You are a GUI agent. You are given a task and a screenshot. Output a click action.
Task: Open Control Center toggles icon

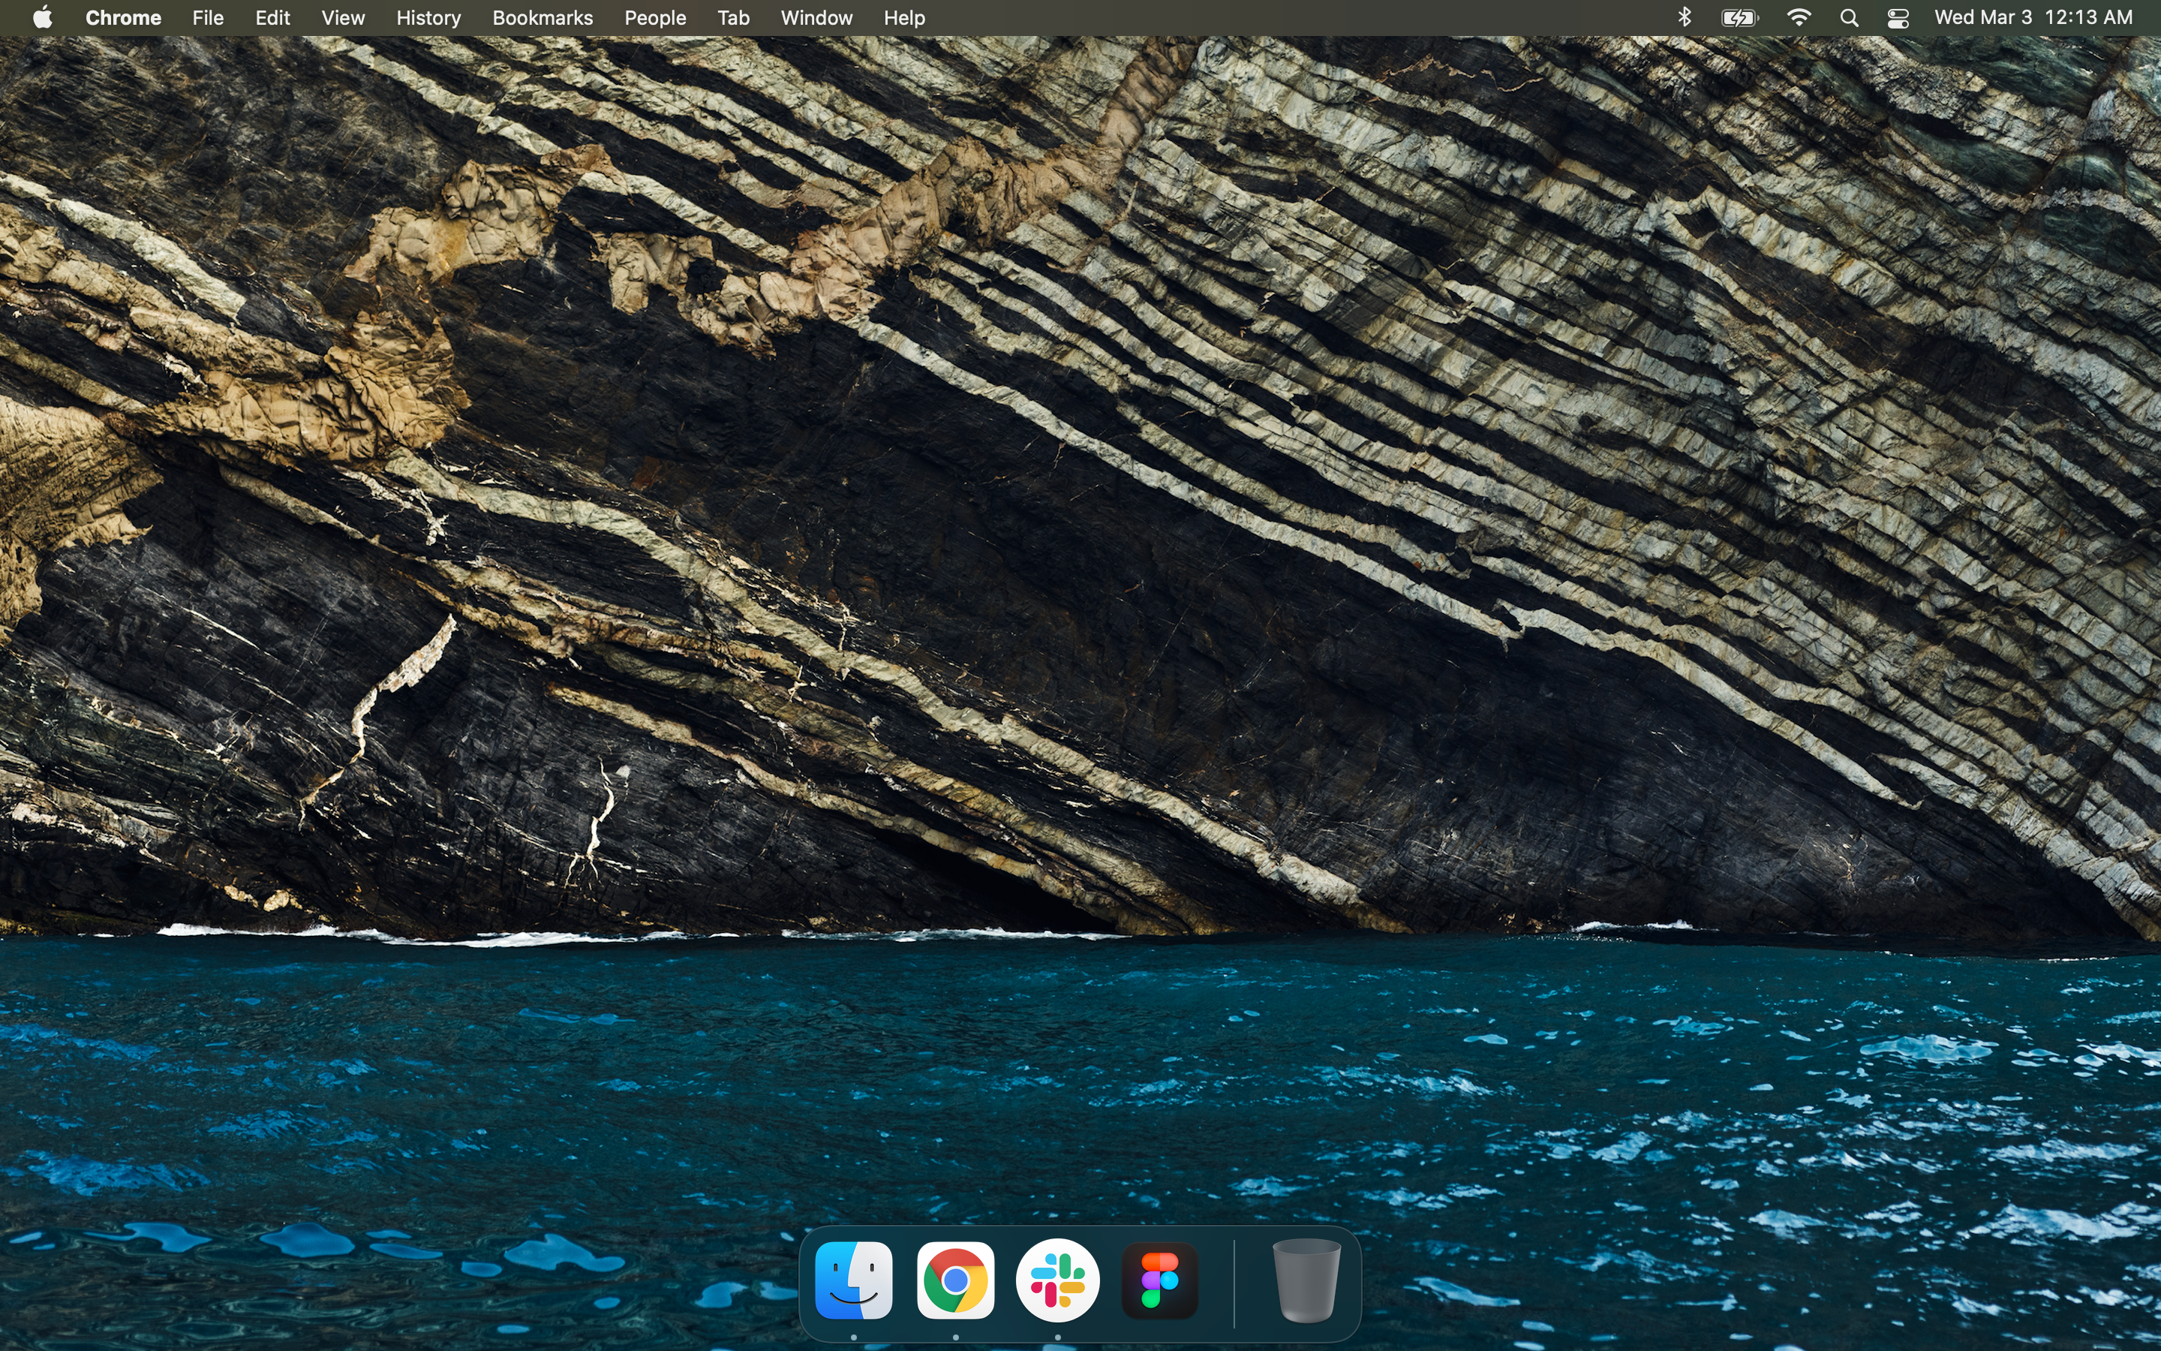[1898, 18]
